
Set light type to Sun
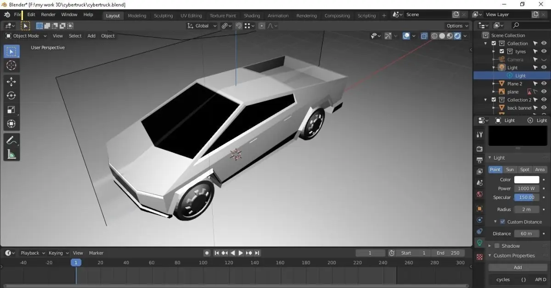510,169
